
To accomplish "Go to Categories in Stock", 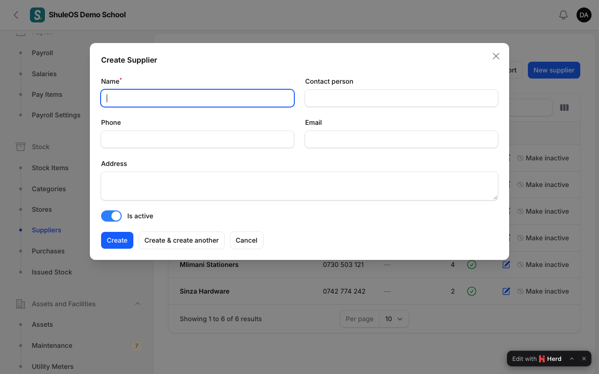I will 49,189.
